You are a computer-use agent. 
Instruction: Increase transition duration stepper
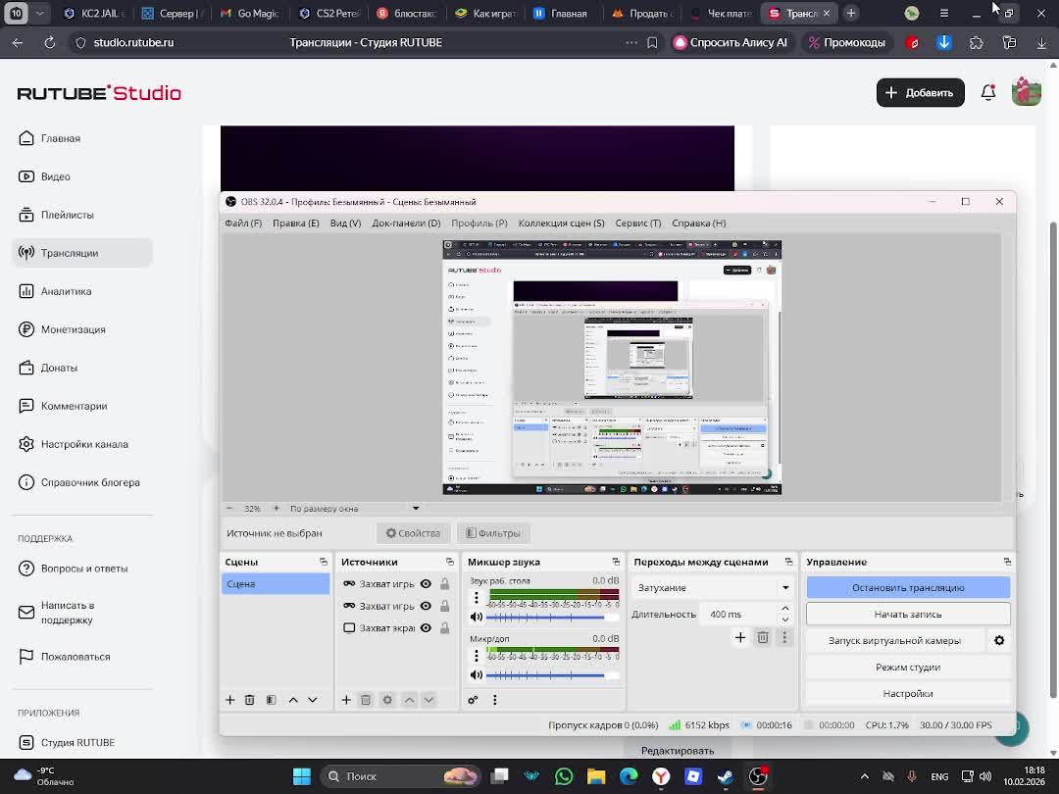pos(785,609)
